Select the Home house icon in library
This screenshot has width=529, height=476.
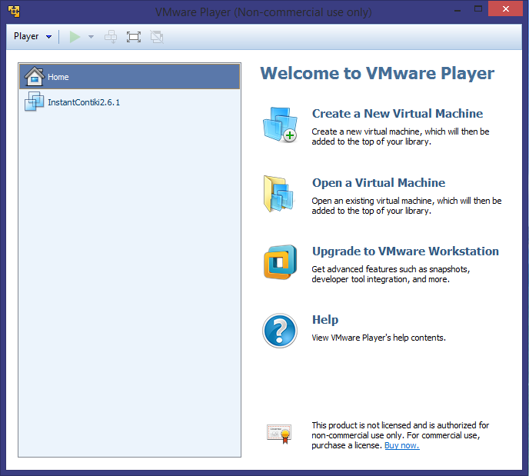click(x=35, y=77)
